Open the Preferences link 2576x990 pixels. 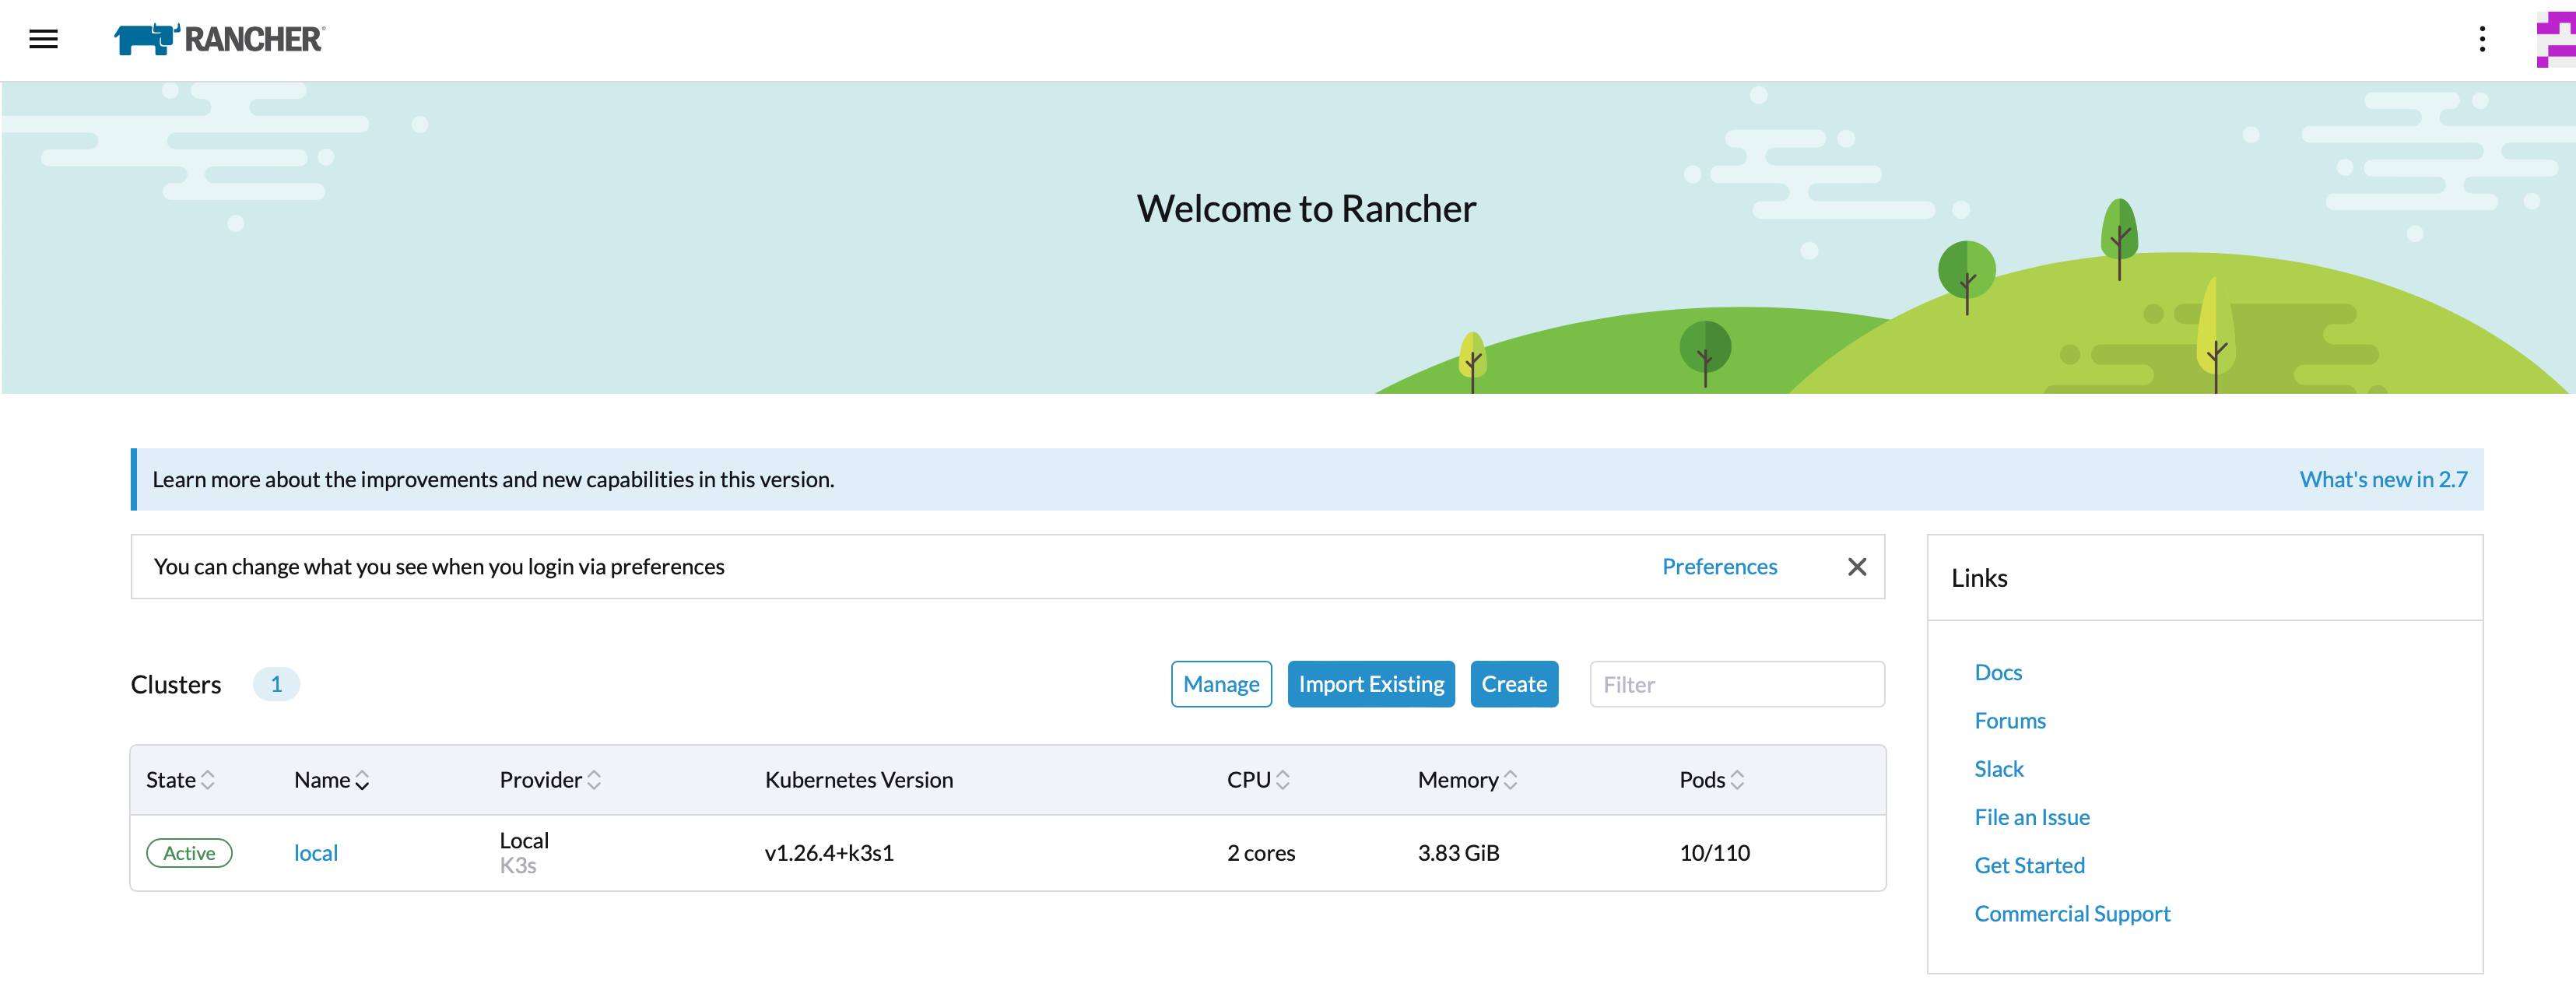tap(1718, 566)
